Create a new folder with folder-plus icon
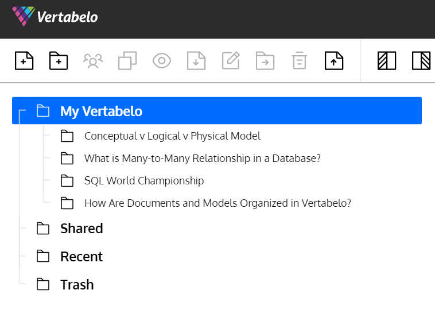Viewport: 435px width, 309px height. click(59, 60)
